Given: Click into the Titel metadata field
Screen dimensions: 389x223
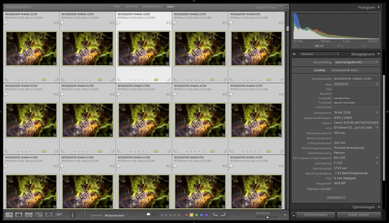Looking at the screenshot, I should pos(356,89).
